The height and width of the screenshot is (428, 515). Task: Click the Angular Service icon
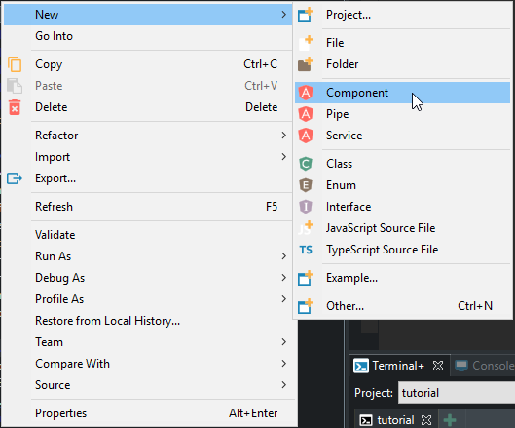click(x=306, y=136)
